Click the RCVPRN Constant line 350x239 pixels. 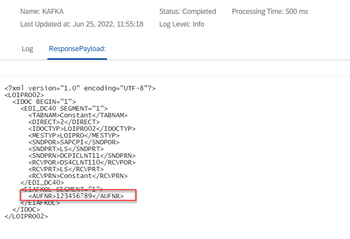[78, 176]
